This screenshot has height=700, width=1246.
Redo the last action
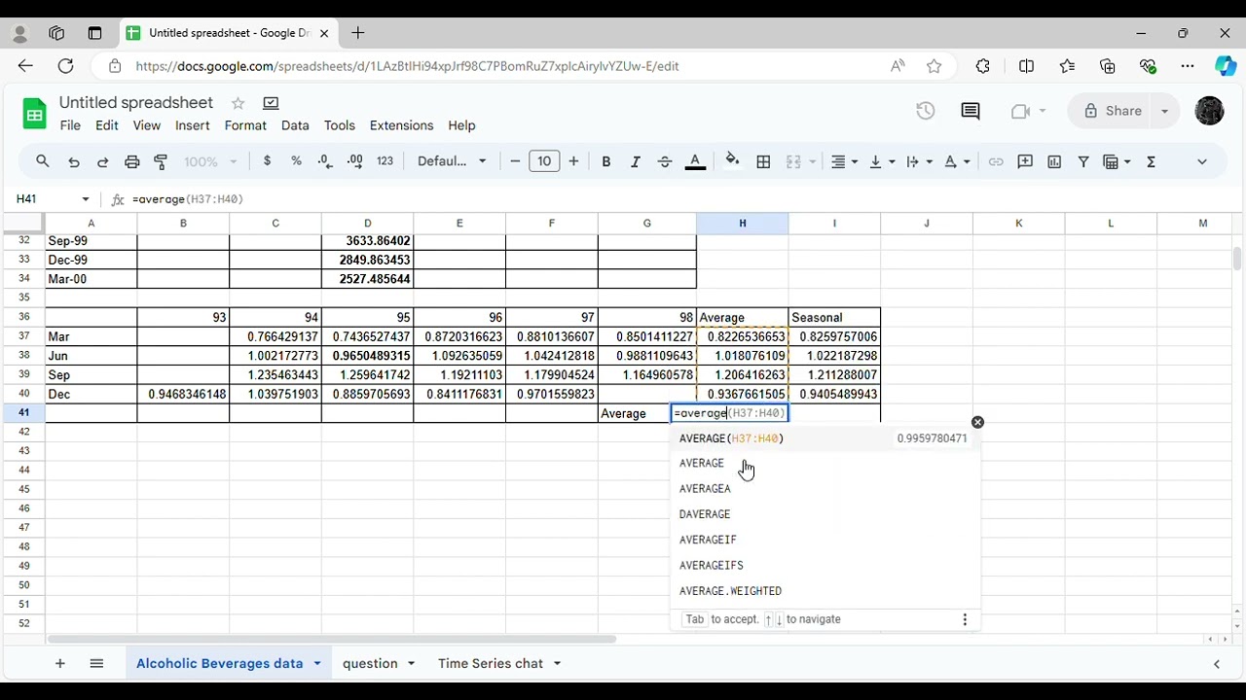pos(102,161)
